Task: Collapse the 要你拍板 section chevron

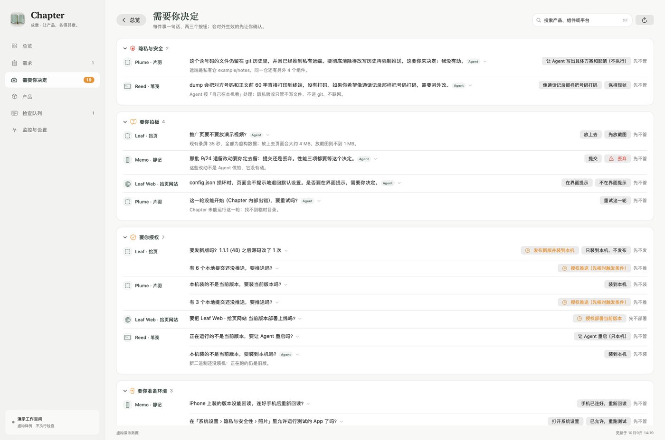Action: [x=125, y=122]
